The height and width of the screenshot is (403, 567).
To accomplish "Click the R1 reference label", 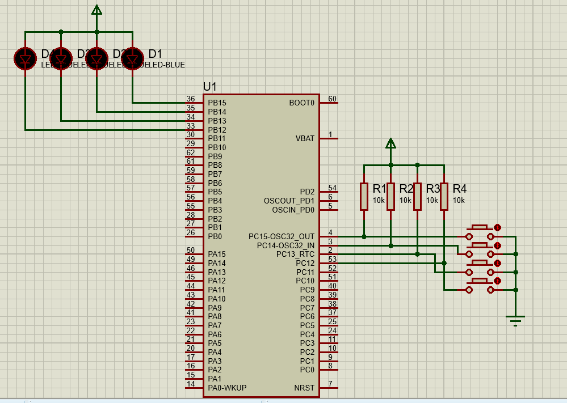I will pos(379,189).
